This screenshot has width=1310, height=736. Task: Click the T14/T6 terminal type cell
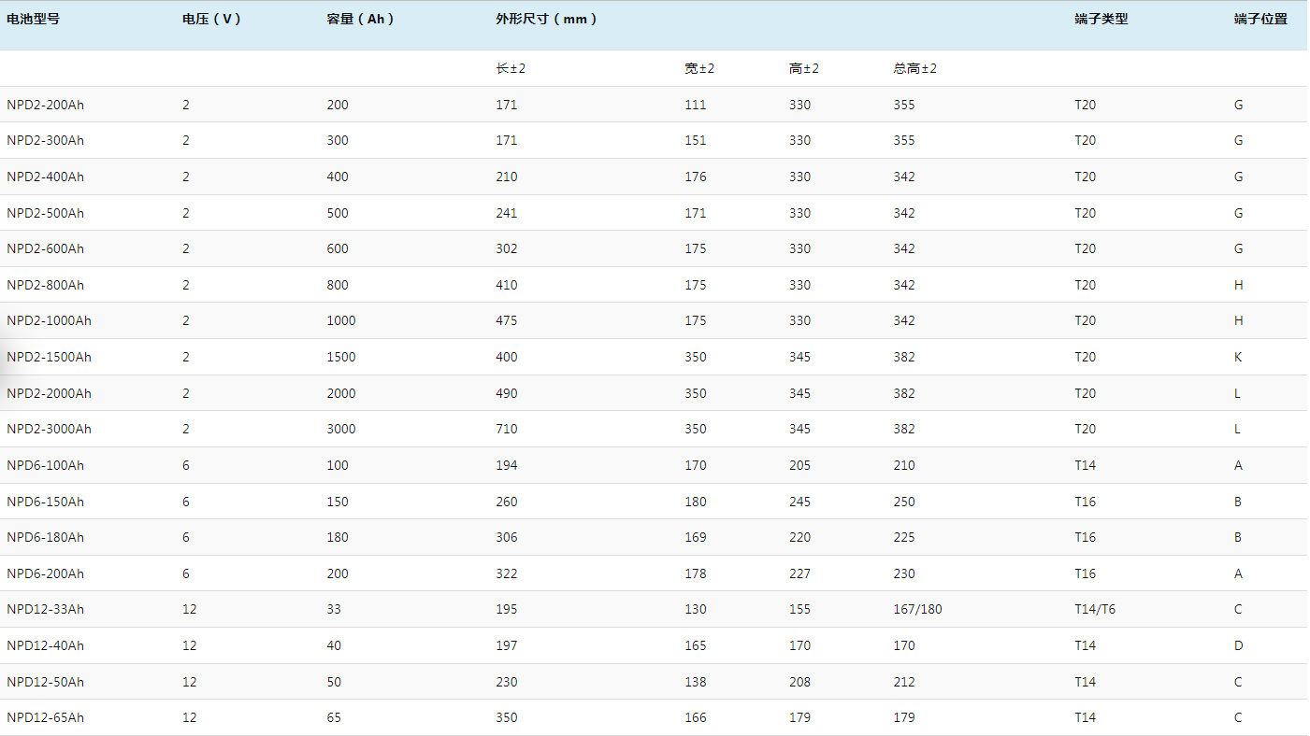(x=1094, y=609)
